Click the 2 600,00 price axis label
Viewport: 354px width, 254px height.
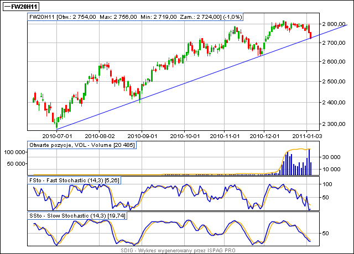(x=336, y=62)
